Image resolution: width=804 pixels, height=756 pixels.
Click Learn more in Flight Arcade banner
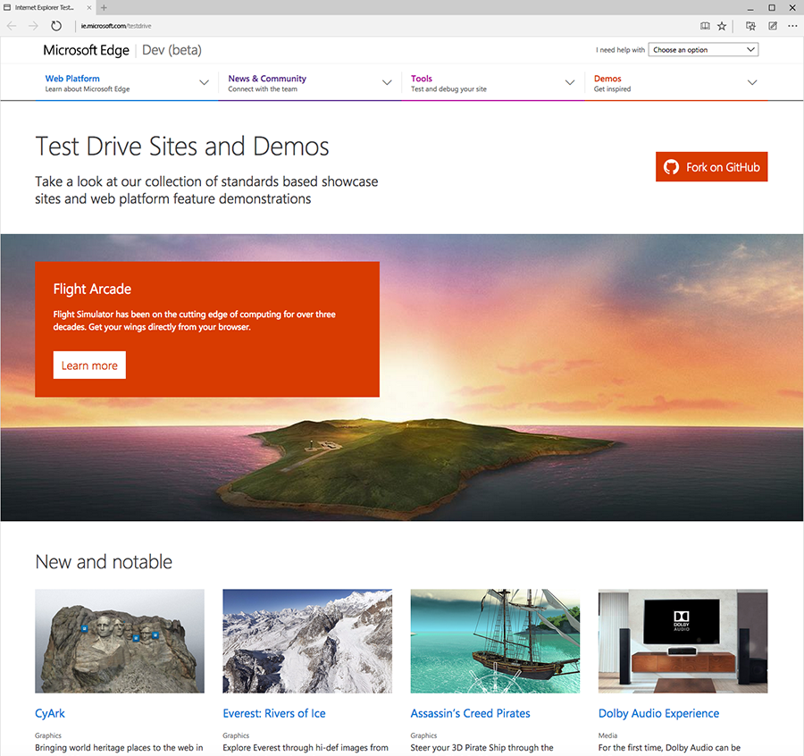point(89,365)
